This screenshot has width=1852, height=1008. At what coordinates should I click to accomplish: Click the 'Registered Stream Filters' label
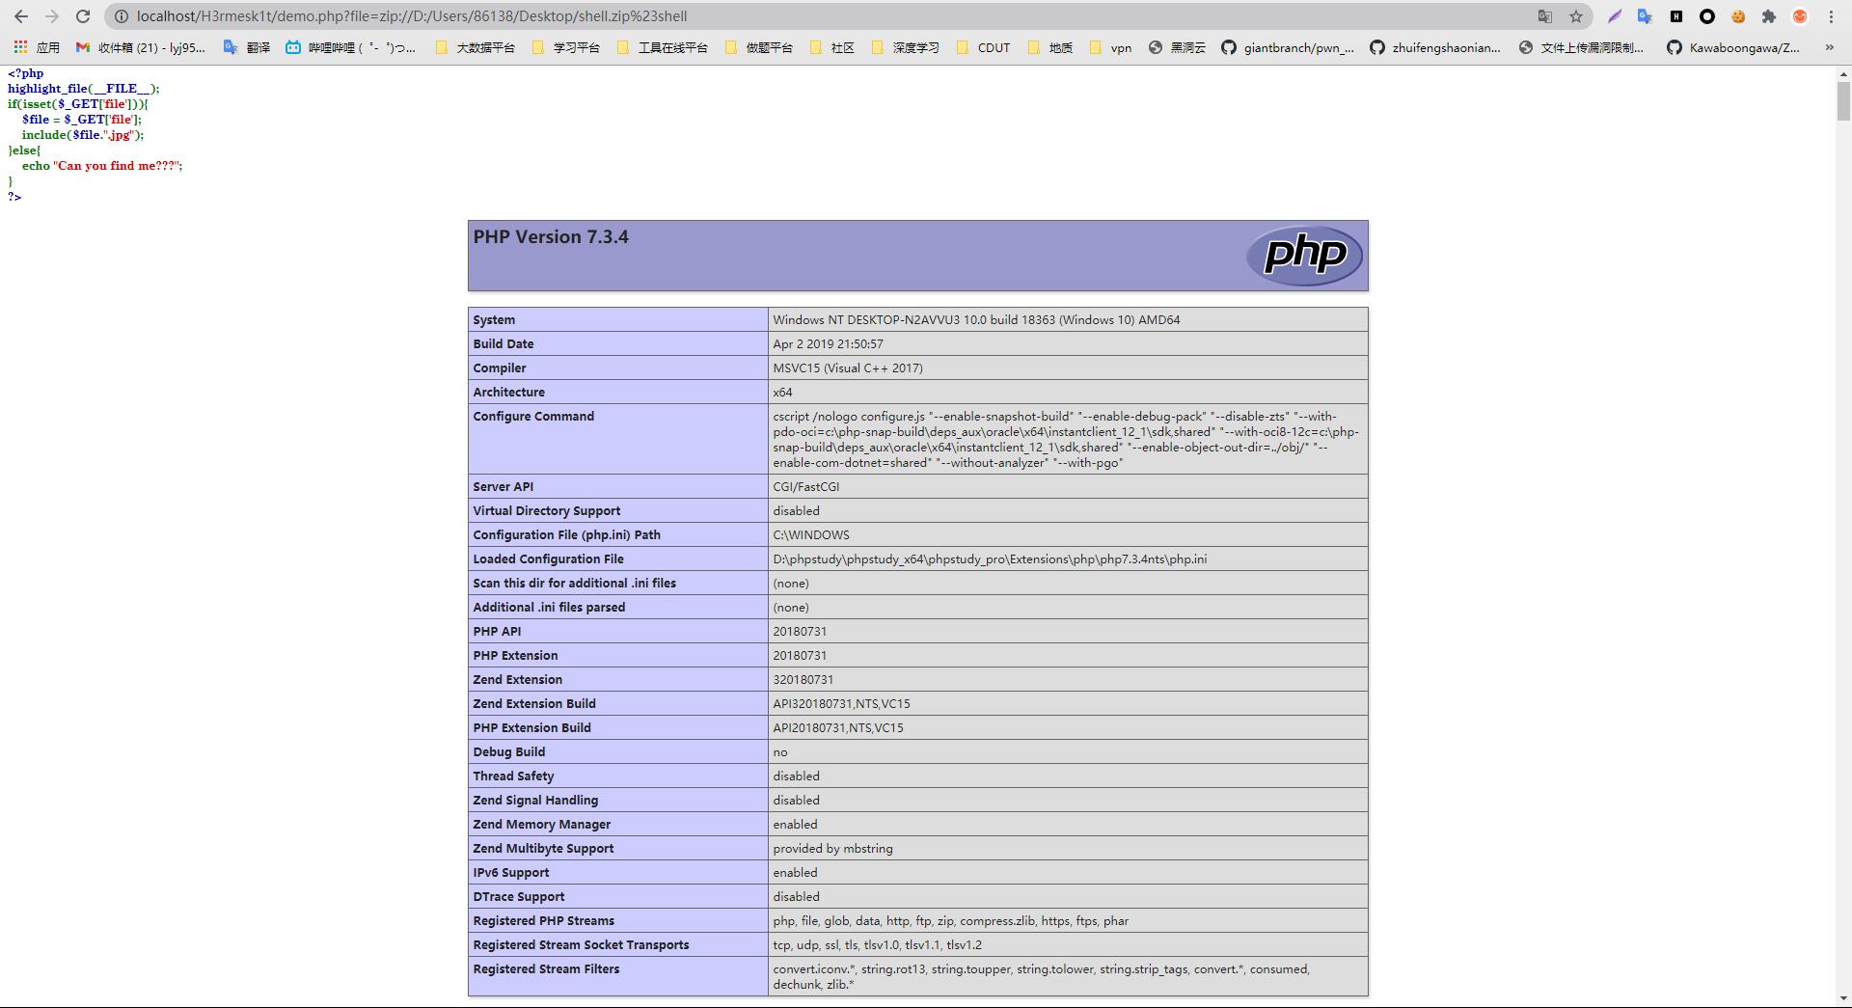[x=546, y=969]
